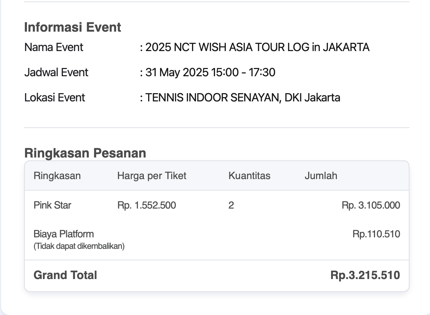Click the Rp. 3.105.000 subtotal amount
430x315 pixels.
tap(371, 205)
